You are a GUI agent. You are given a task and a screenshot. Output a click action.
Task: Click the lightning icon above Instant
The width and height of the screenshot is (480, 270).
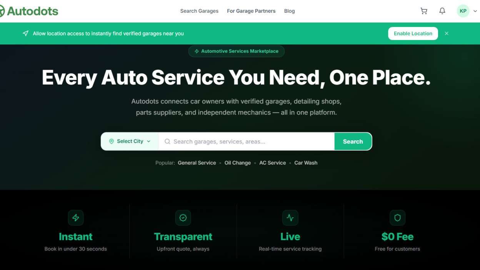click(76, 218)
